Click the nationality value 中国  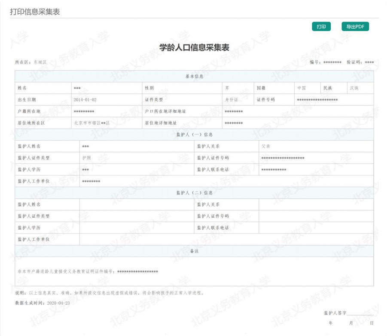click(302, 88)
